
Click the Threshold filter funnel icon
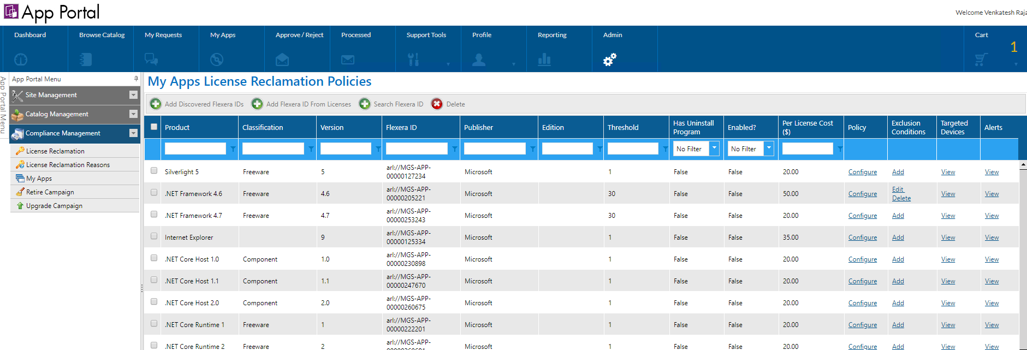(x=666, y=149)
